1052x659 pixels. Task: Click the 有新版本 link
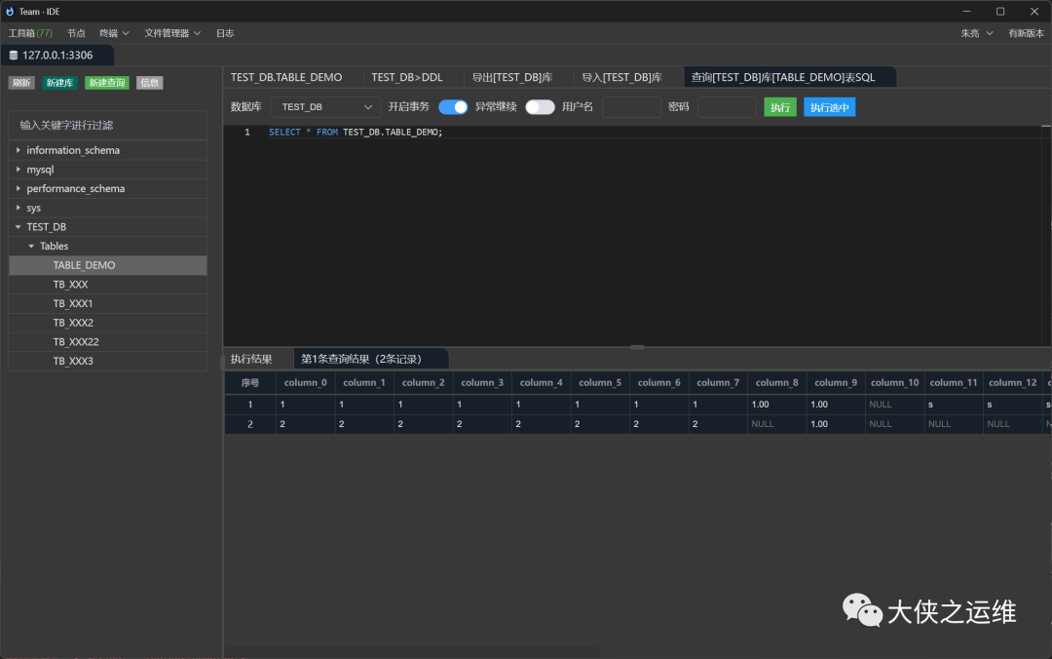[x=1026, y=33]
